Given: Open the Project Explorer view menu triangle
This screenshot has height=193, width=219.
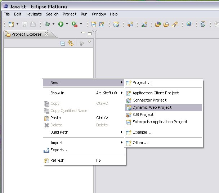Looking at the screenshot, I should click(90, 42).
